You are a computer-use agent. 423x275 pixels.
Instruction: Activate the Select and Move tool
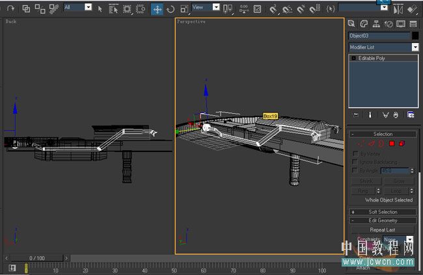(157, 10)
